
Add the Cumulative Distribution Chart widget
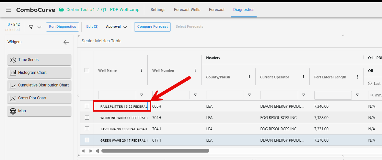39,85
